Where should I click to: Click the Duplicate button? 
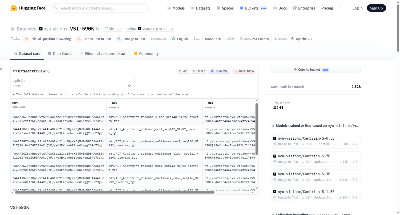219,71
